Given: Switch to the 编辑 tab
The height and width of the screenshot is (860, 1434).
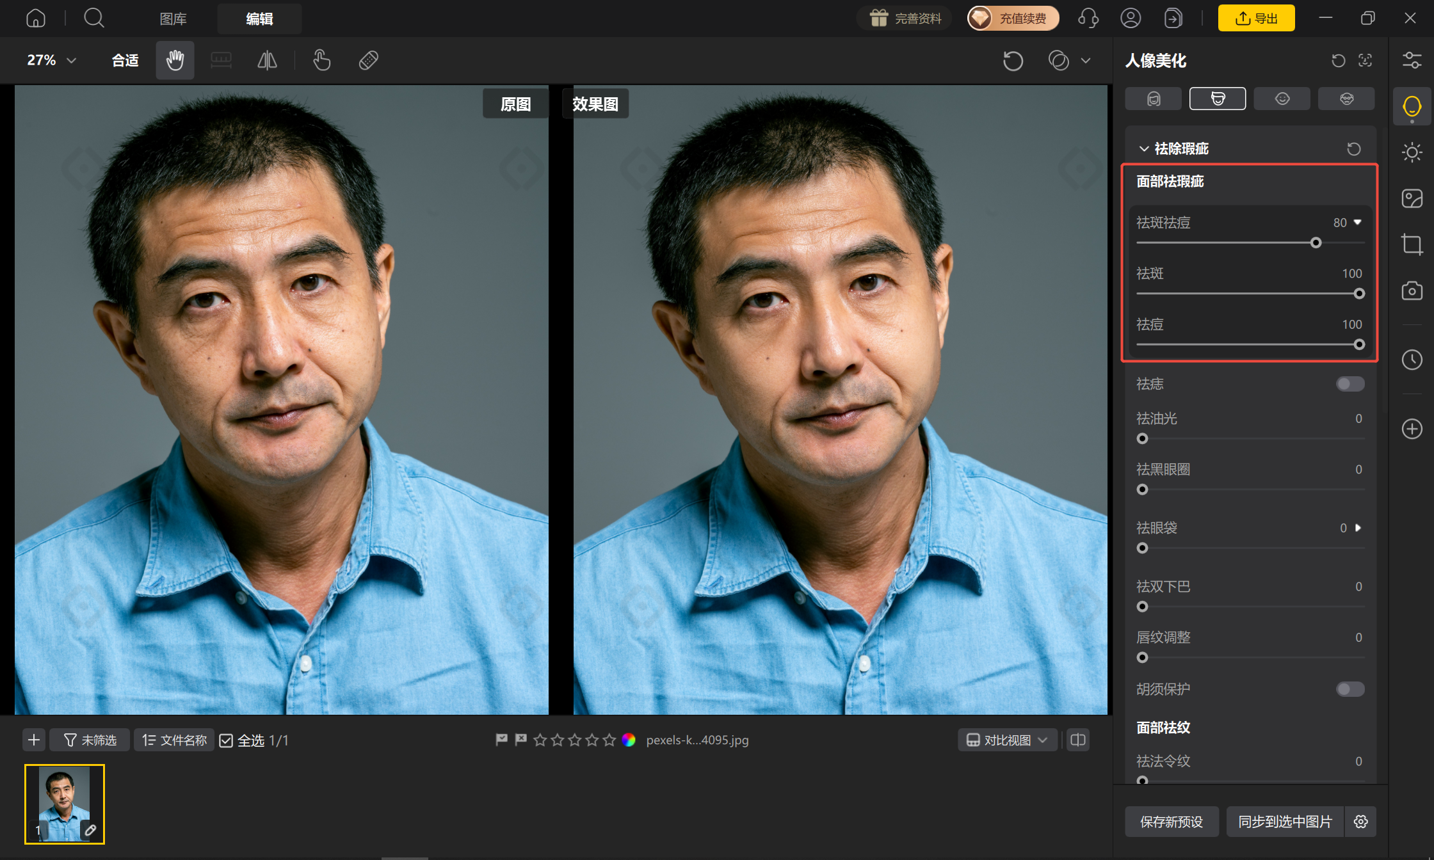Looking at the screenshot, I should click(259, 19).
